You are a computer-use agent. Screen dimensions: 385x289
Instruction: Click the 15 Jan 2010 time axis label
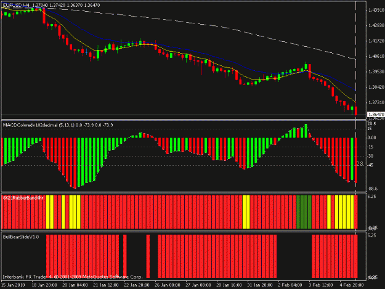(x=13, y=285)
